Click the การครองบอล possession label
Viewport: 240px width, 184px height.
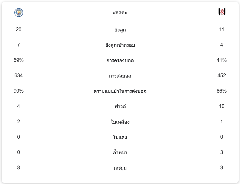(120, 61)
